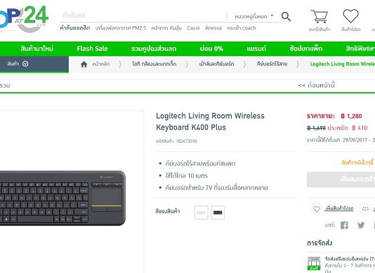Click the Casio popular search link
The width and height of the screenshot is (375, 273).
(193, 28)
